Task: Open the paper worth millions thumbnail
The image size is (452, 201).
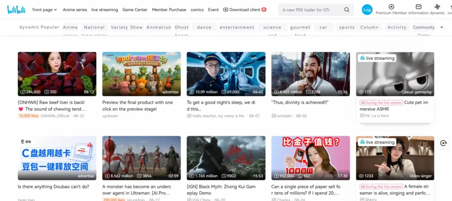Action: point(311,158)
